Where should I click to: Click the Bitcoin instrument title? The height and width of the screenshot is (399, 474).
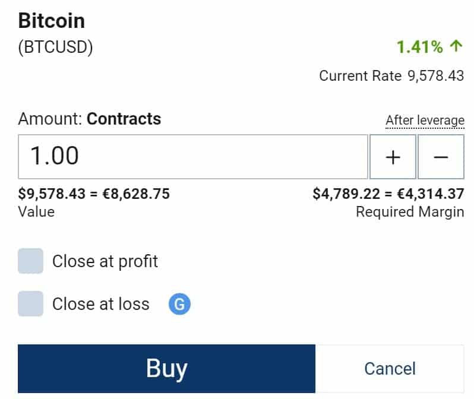point(52,21)
